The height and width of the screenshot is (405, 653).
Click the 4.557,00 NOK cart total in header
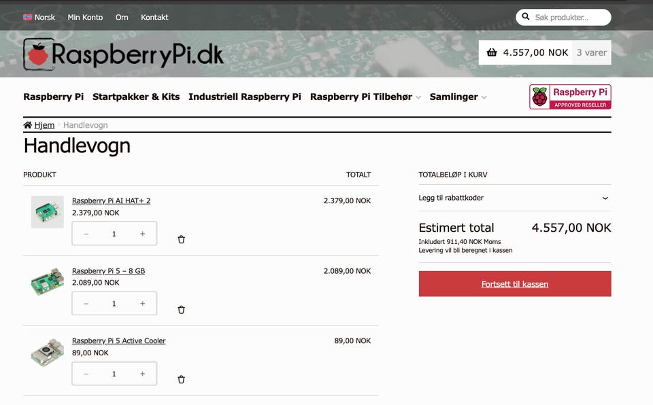(x=535, y=52)
